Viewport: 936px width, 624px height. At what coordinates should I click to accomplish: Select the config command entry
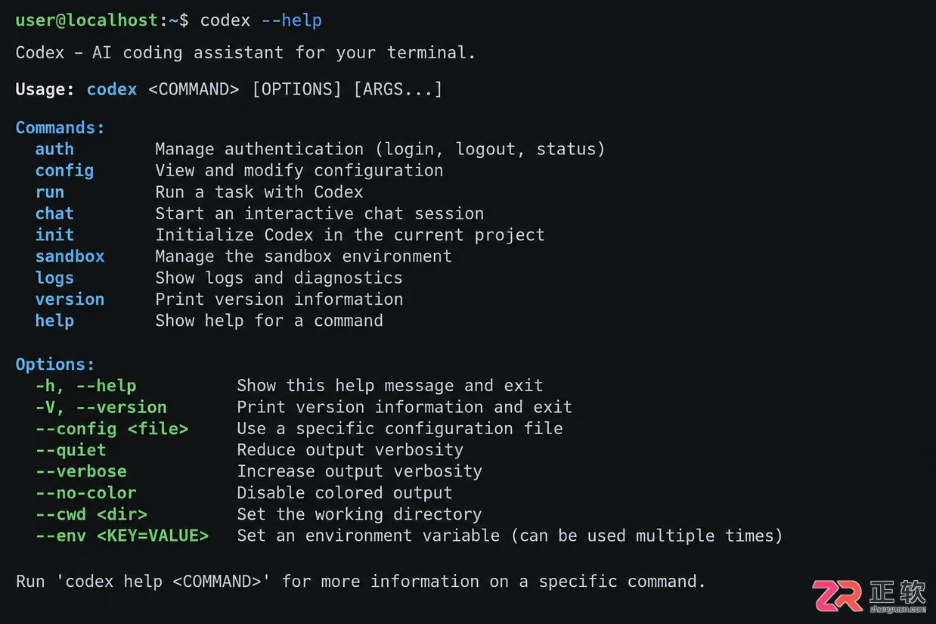click(x=64, y=171)
